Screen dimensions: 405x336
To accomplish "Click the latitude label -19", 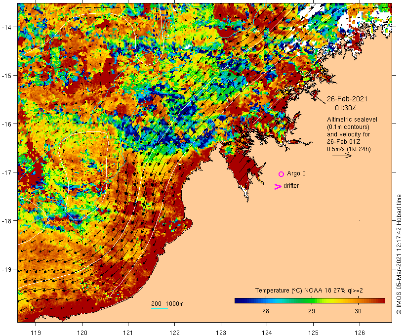I will [6, 269].
